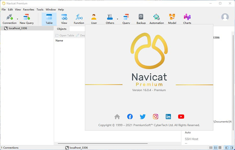The width and height of the screenshot is (235, 150).
Task: Open the Tools menu
Action: click(x=40, y=9)
